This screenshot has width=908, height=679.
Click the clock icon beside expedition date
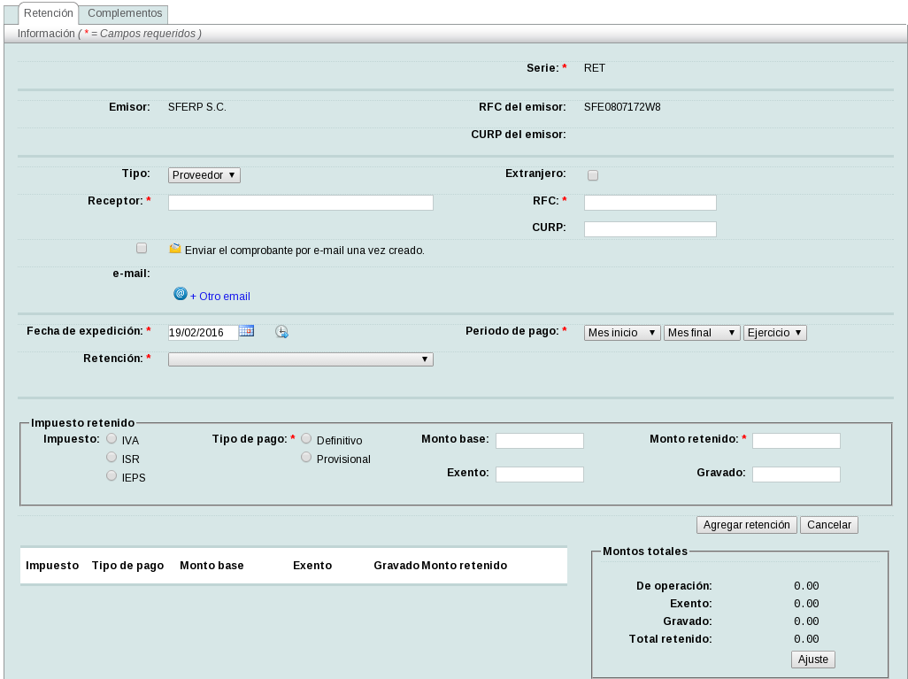click(281, 332)
